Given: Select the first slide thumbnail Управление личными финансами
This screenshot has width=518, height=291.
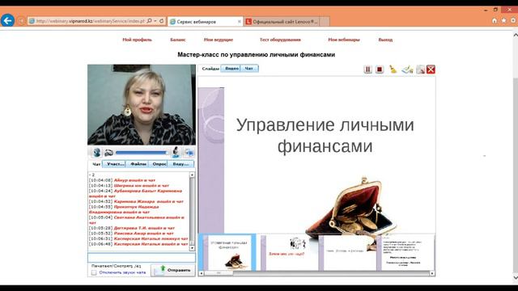Looking at the screenshot, I should point(228,252).
